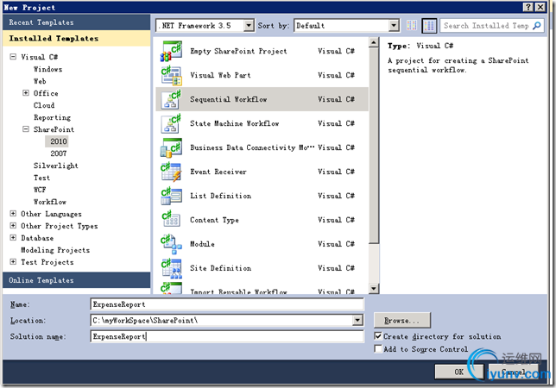Enable Add to Source Control checkbox
Viewport: 556px width, 388px height.
coord(378,348)
